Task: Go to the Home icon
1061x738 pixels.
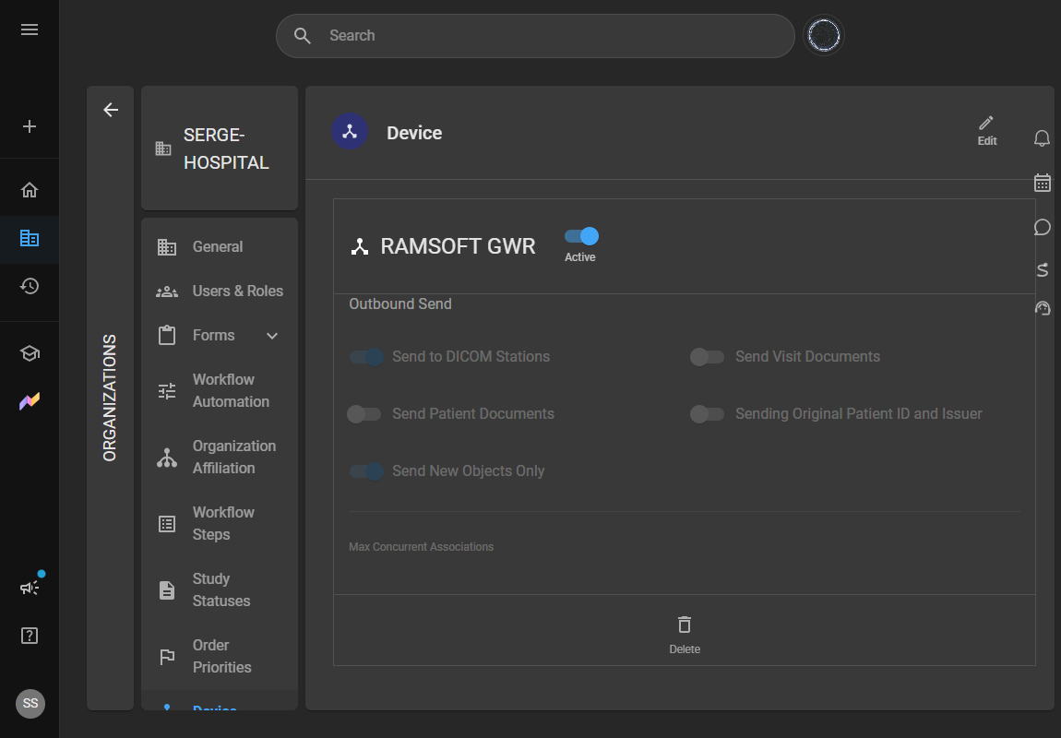Action: coord(30,190)
